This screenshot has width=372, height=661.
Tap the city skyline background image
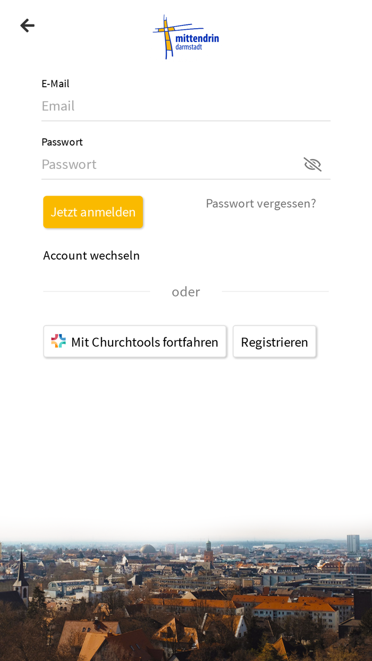186,590
